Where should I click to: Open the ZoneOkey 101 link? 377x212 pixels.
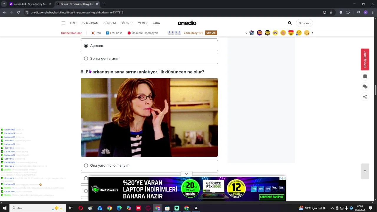(x=193, y=33)
